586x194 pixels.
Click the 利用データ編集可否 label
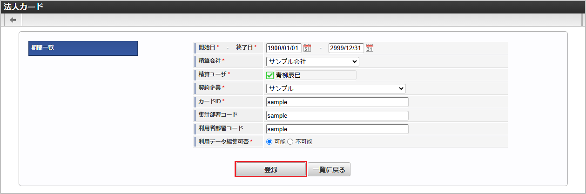[224, 141]
